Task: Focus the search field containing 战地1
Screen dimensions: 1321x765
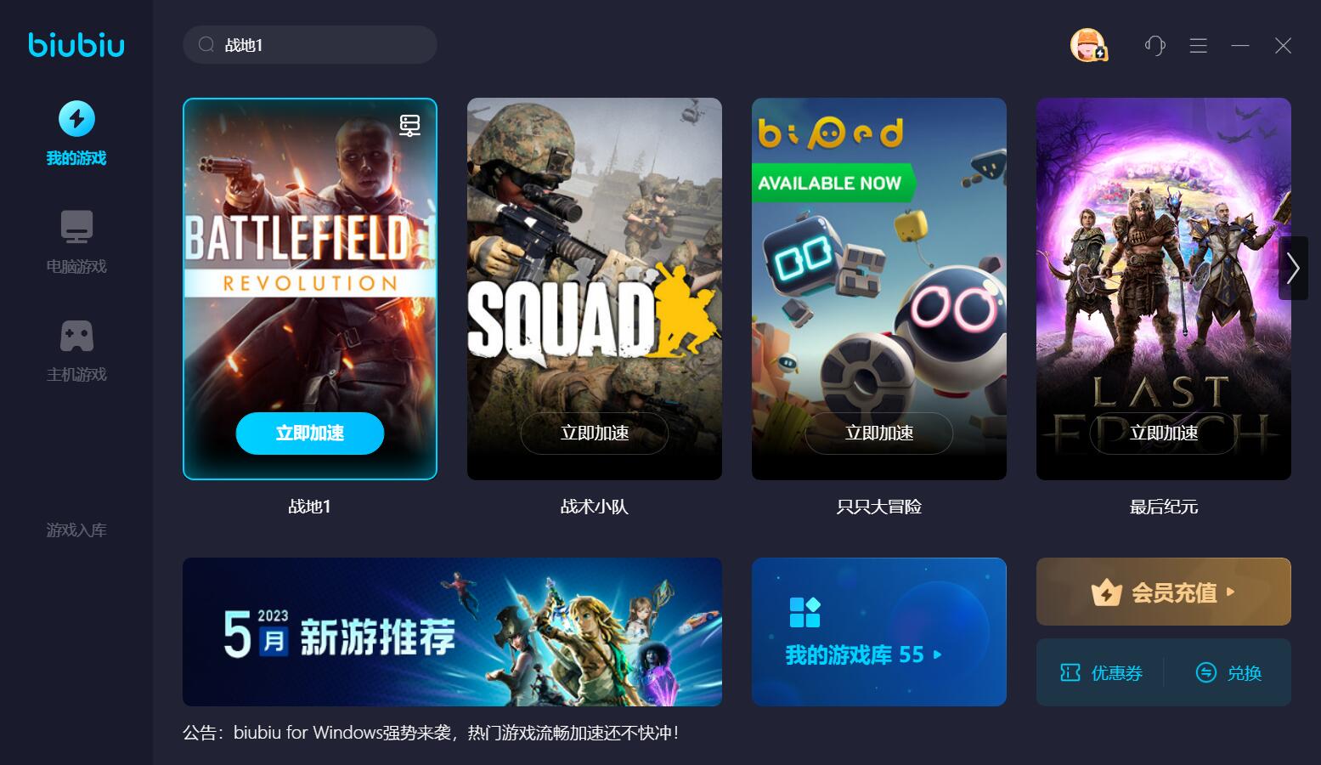Action: [x=309, y=45]
